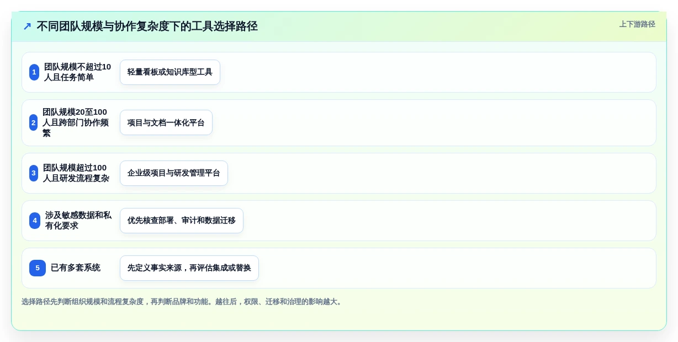Screen dimensions: 678x342
Task: Select the 项目与文档一体化平台 chip
Action: [166, 122]
